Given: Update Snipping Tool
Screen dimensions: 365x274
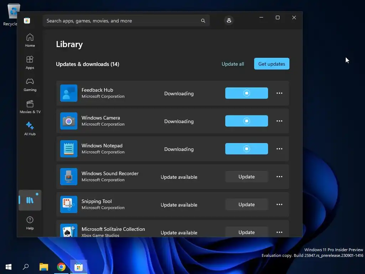Looking at the screenshot, I should coord(247,204).
